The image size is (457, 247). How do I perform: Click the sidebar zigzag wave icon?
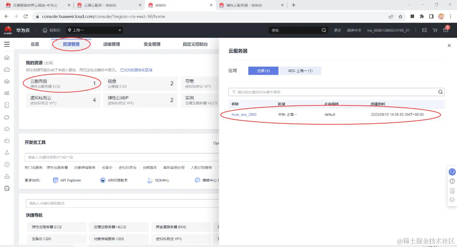6,93
